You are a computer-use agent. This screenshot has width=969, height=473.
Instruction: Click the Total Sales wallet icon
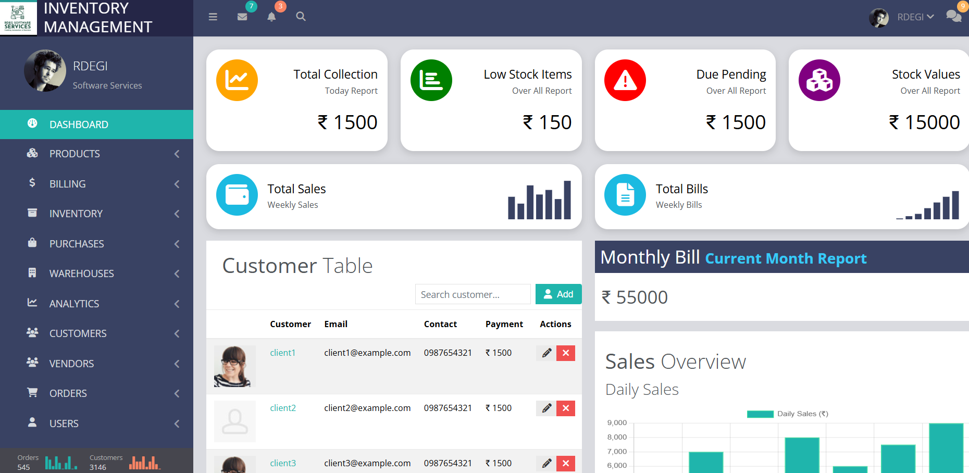point(237,195)
